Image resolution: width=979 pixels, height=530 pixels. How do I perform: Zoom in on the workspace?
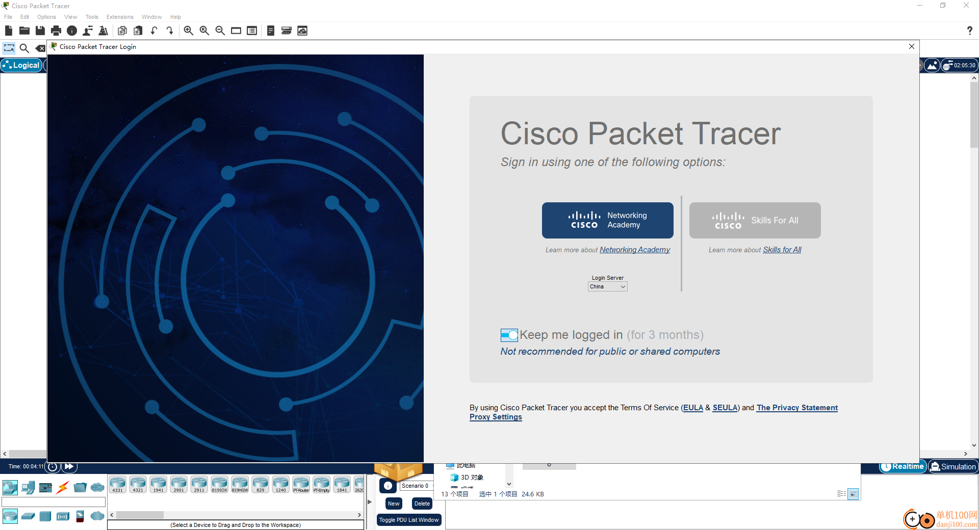point(189,31)
